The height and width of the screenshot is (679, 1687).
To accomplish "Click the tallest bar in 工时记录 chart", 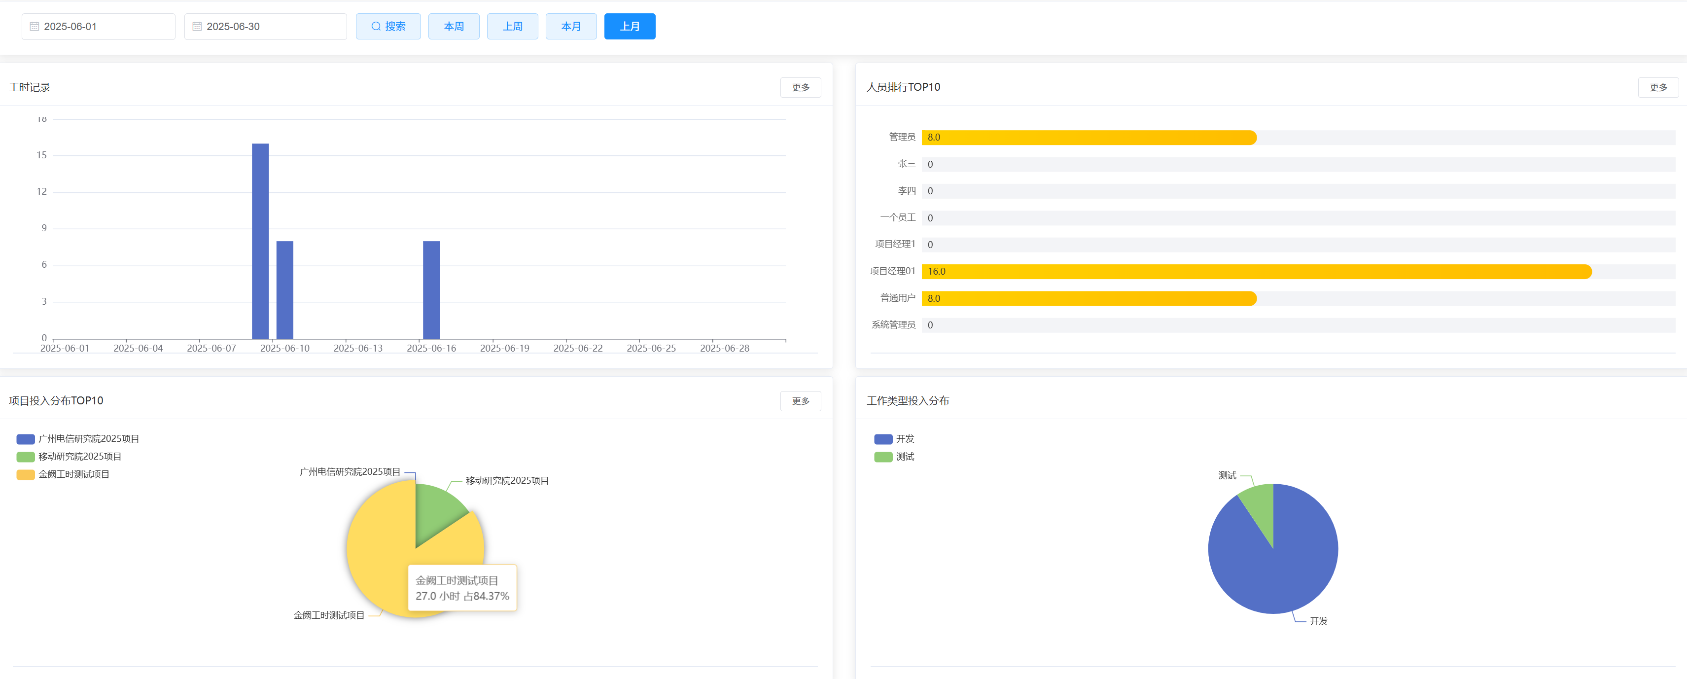I will [x=260, y=241].
